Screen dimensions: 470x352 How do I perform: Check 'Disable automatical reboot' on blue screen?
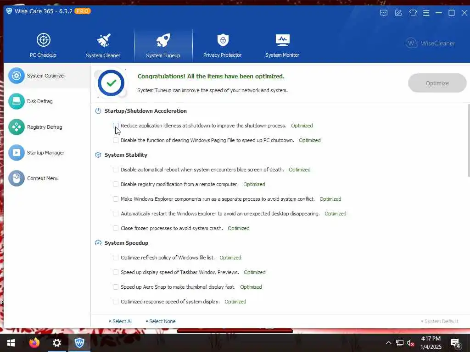tap(116, 170)
